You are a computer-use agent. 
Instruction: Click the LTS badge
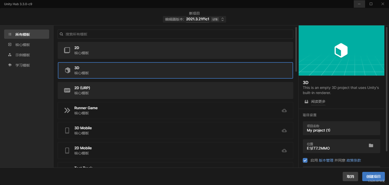[215, 19]
